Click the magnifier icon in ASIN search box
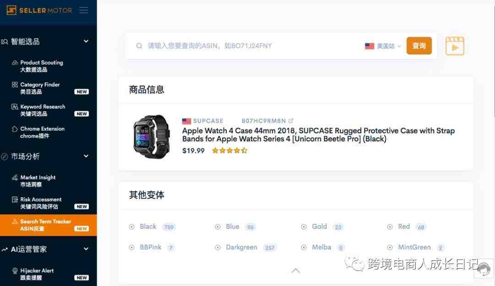Screen dimensions: 495x286 [139, 46]
